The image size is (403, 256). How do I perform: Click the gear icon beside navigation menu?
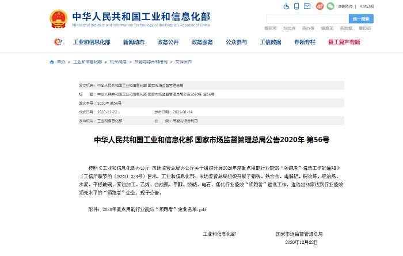(58, 42)
